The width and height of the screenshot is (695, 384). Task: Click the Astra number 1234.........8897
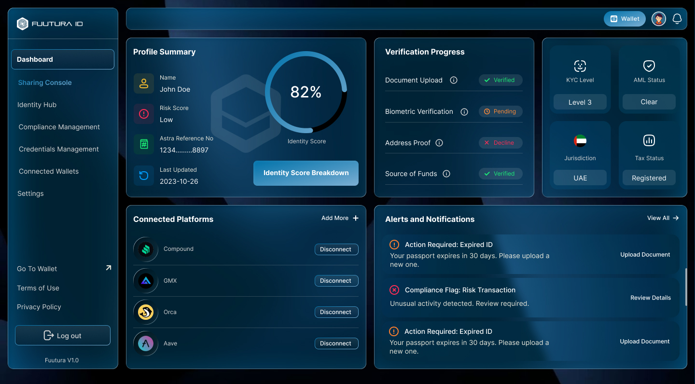click(x=184, y=150)
